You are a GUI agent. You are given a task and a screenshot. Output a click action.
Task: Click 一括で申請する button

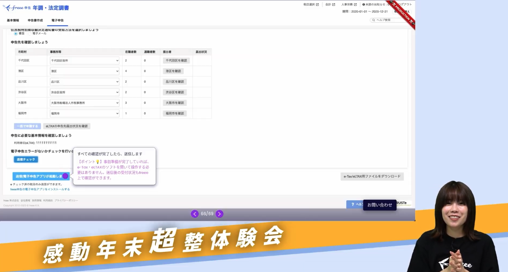click(28, 126)
